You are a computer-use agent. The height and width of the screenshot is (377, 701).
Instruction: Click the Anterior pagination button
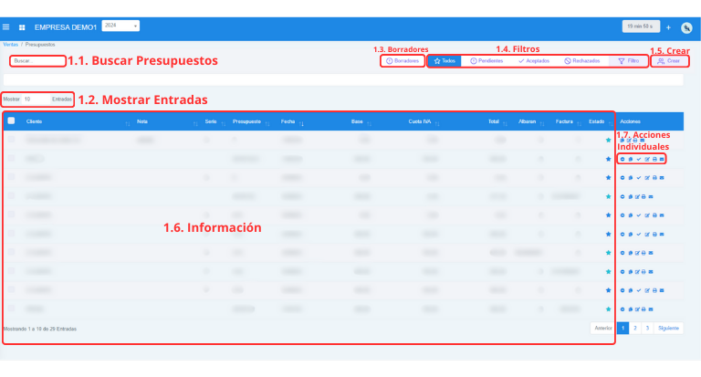(x=603, y=329)
